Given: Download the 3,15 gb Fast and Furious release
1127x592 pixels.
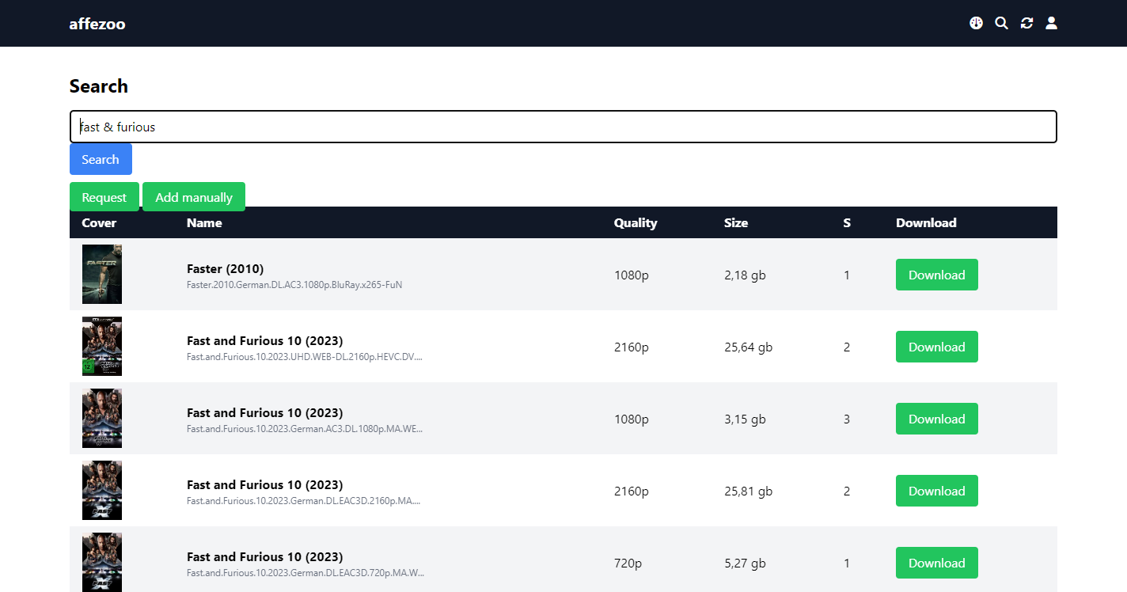Looking at the screenshot, I should (x=937, y=419).
